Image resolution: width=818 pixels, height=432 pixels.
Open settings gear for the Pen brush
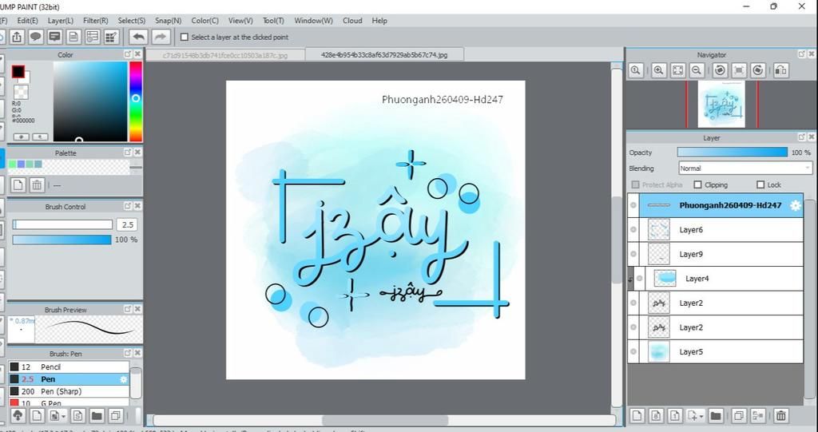coord(124,379)
